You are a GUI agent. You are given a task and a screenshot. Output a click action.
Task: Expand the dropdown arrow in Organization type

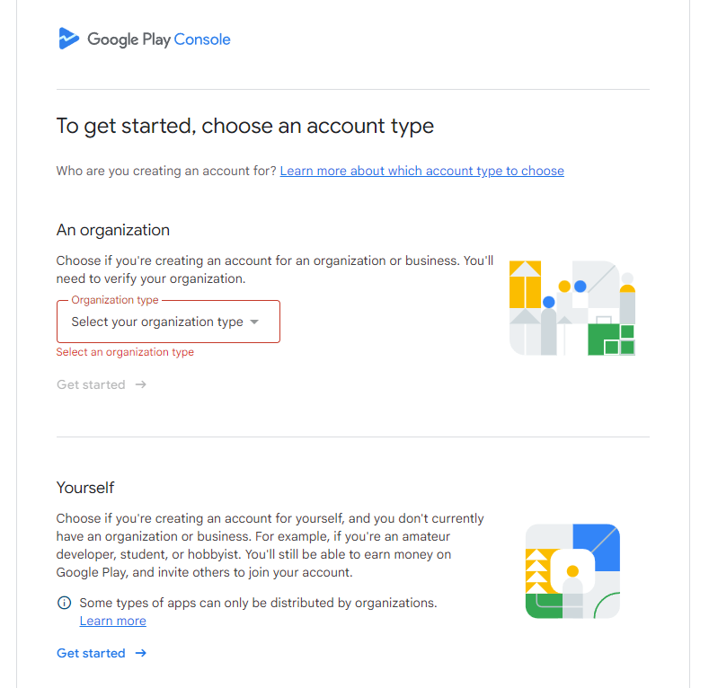(254, 322)
